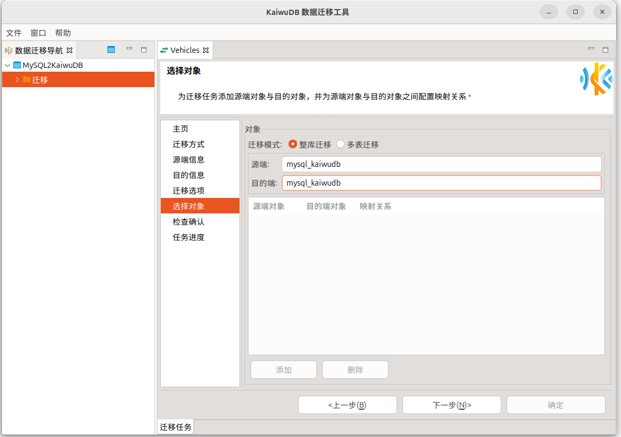The width and height of the screenshot is (621, 437).
Task: Select 整库迁移 migration mode
Action: [293, 144]
